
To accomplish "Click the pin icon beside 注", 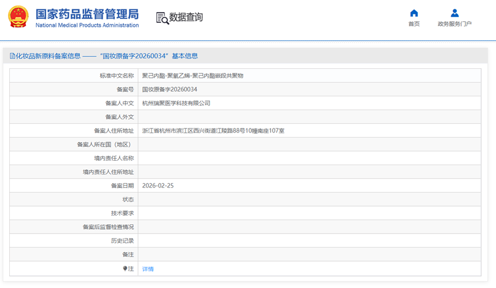I will 125,268.
